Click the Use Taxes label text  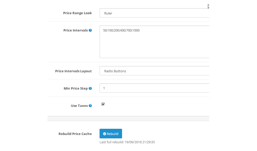(79, 106)
